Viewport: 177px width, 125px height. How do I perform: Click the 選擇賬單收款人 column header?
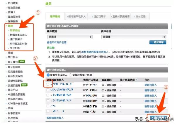pyautogui.click(x=55, y=80)
